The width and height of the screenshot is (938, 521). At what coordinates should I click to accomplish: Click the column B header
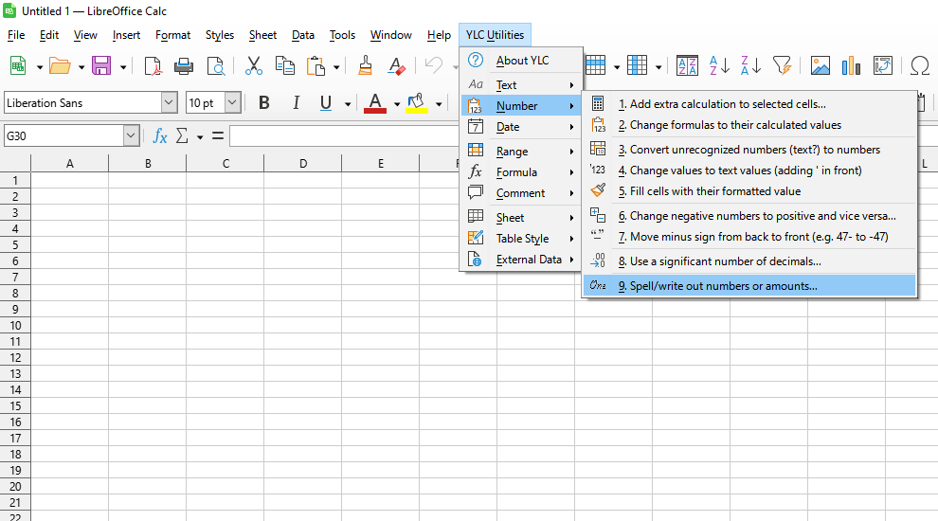[x=148, y=164]
